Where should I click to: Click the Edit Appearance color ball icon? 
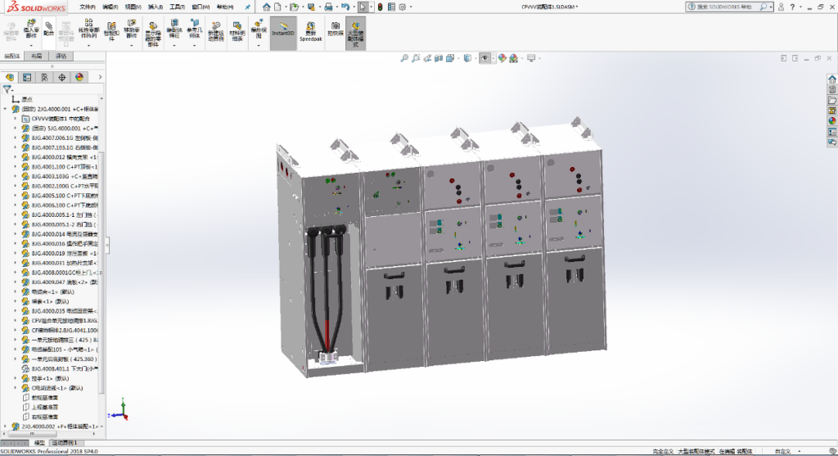pos(502,58)
